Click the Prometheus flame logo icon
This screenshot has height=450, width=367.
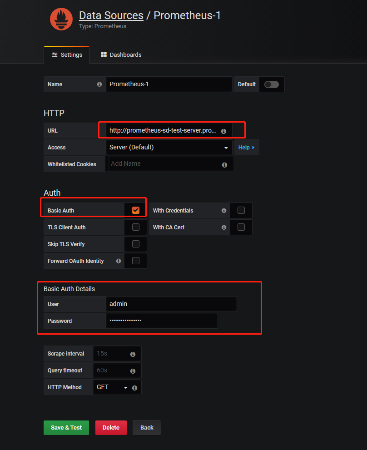coord(61,19)
